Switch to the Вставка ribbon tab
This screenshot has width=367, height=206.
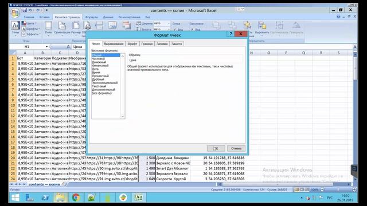coord(44,17)
